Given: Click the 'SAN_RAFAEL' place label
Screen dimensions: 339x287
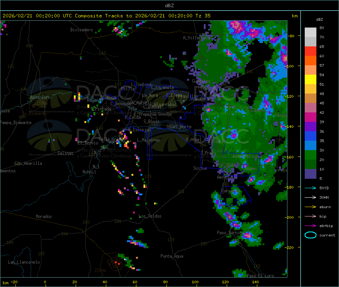Looking at the screenshot, I should point(138,103).
